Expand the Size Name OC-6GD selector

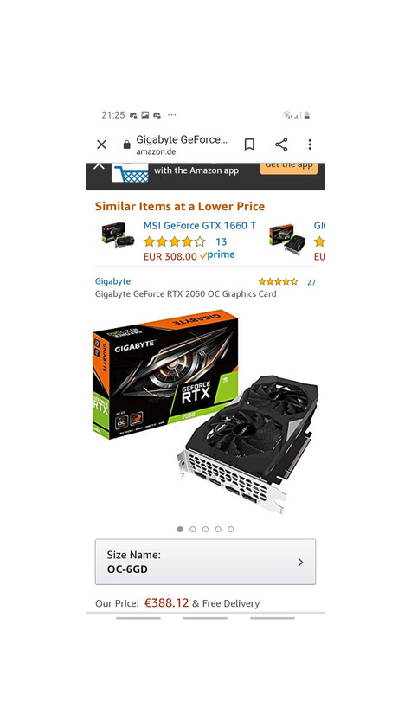205,562
